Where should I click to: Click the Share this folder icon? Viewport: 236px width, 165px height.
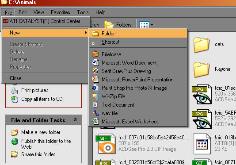15,154
